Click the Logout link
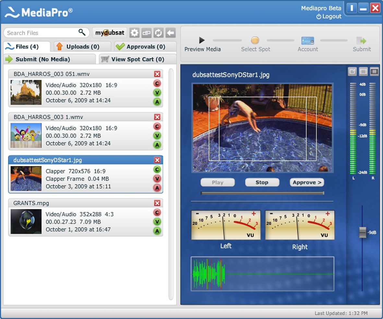The height and width of the screenshot is (319, 383). click(x=329, y=16)
